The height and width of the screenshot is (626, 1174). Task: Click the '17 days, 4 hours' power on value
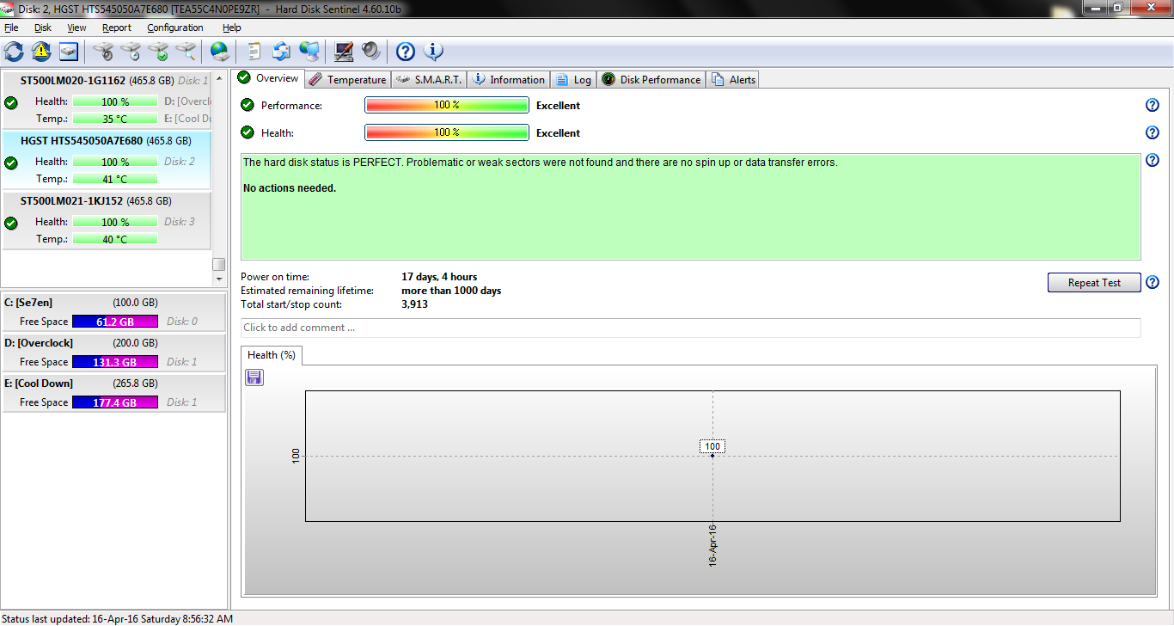[x=439, y=277]
